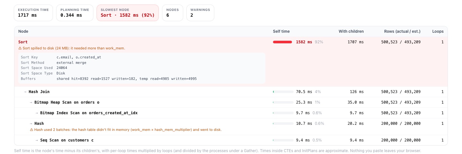Click the Sort Key value c.email, o.created_at

[79, 57]
